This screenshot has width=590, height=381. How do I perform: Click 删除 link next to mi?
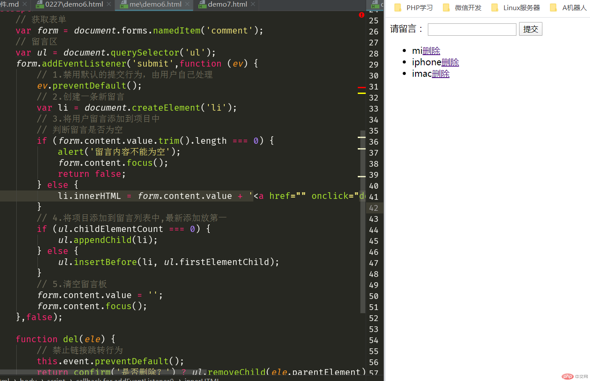tap(431, 51)
